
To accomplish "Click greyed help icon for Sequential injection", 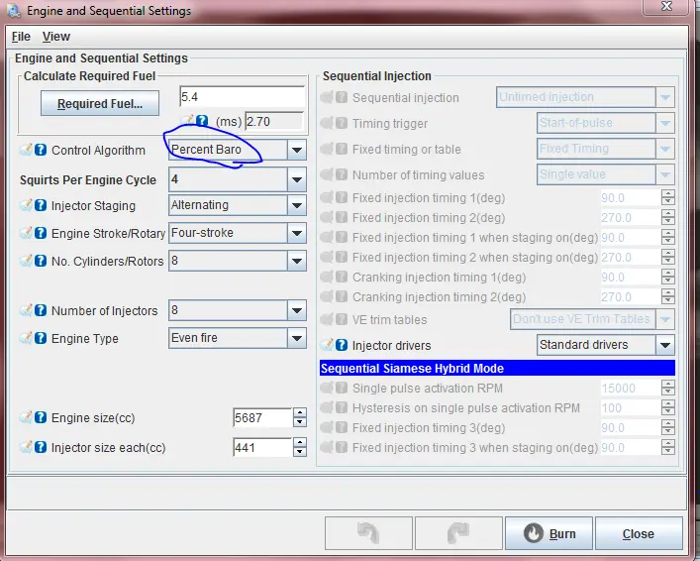I will [x=342, y=97].
